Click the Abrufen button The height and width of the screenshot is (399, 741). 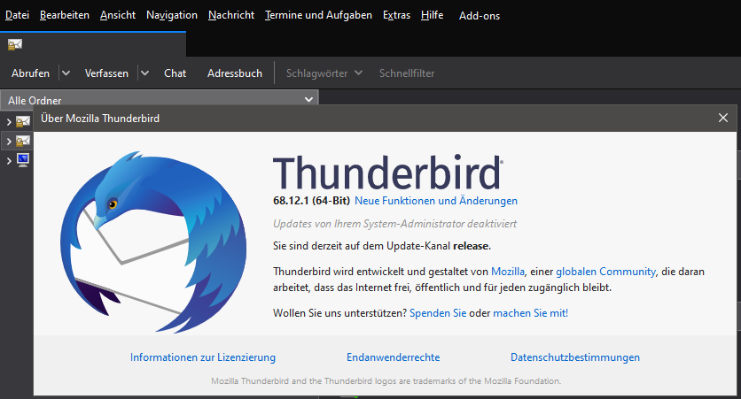[31, 73]
